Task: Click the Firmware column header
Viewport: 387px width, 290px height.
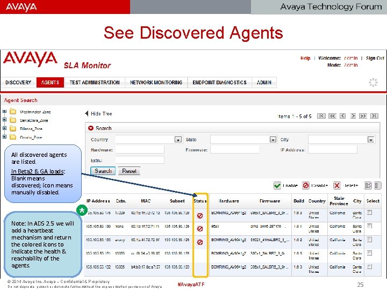Action: [270, 201]
